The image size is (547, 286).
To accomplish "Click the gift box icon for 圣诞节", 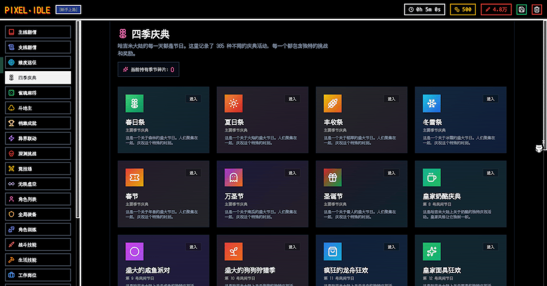I will [x=333, y=177].
